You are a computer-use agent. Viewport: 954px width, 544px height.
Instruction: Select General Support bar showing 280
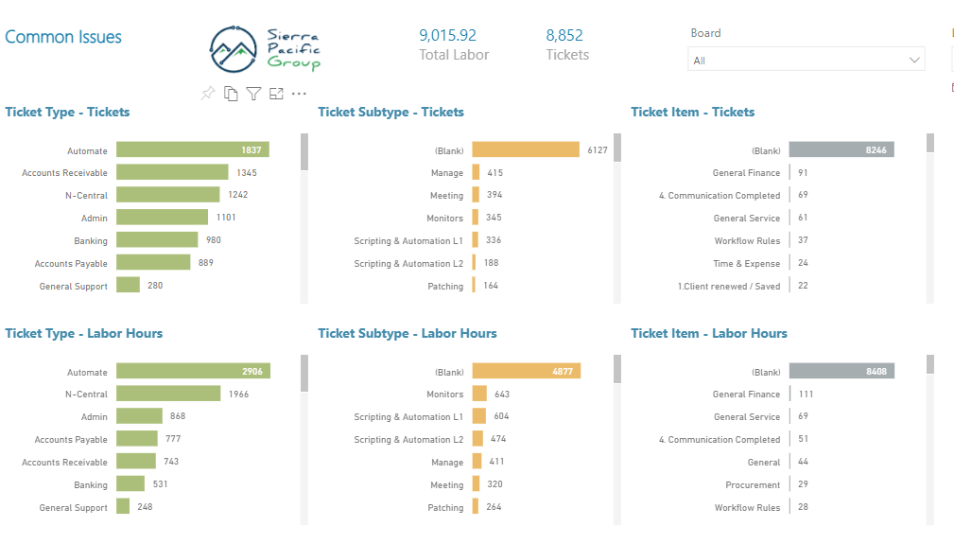(129, 285)
